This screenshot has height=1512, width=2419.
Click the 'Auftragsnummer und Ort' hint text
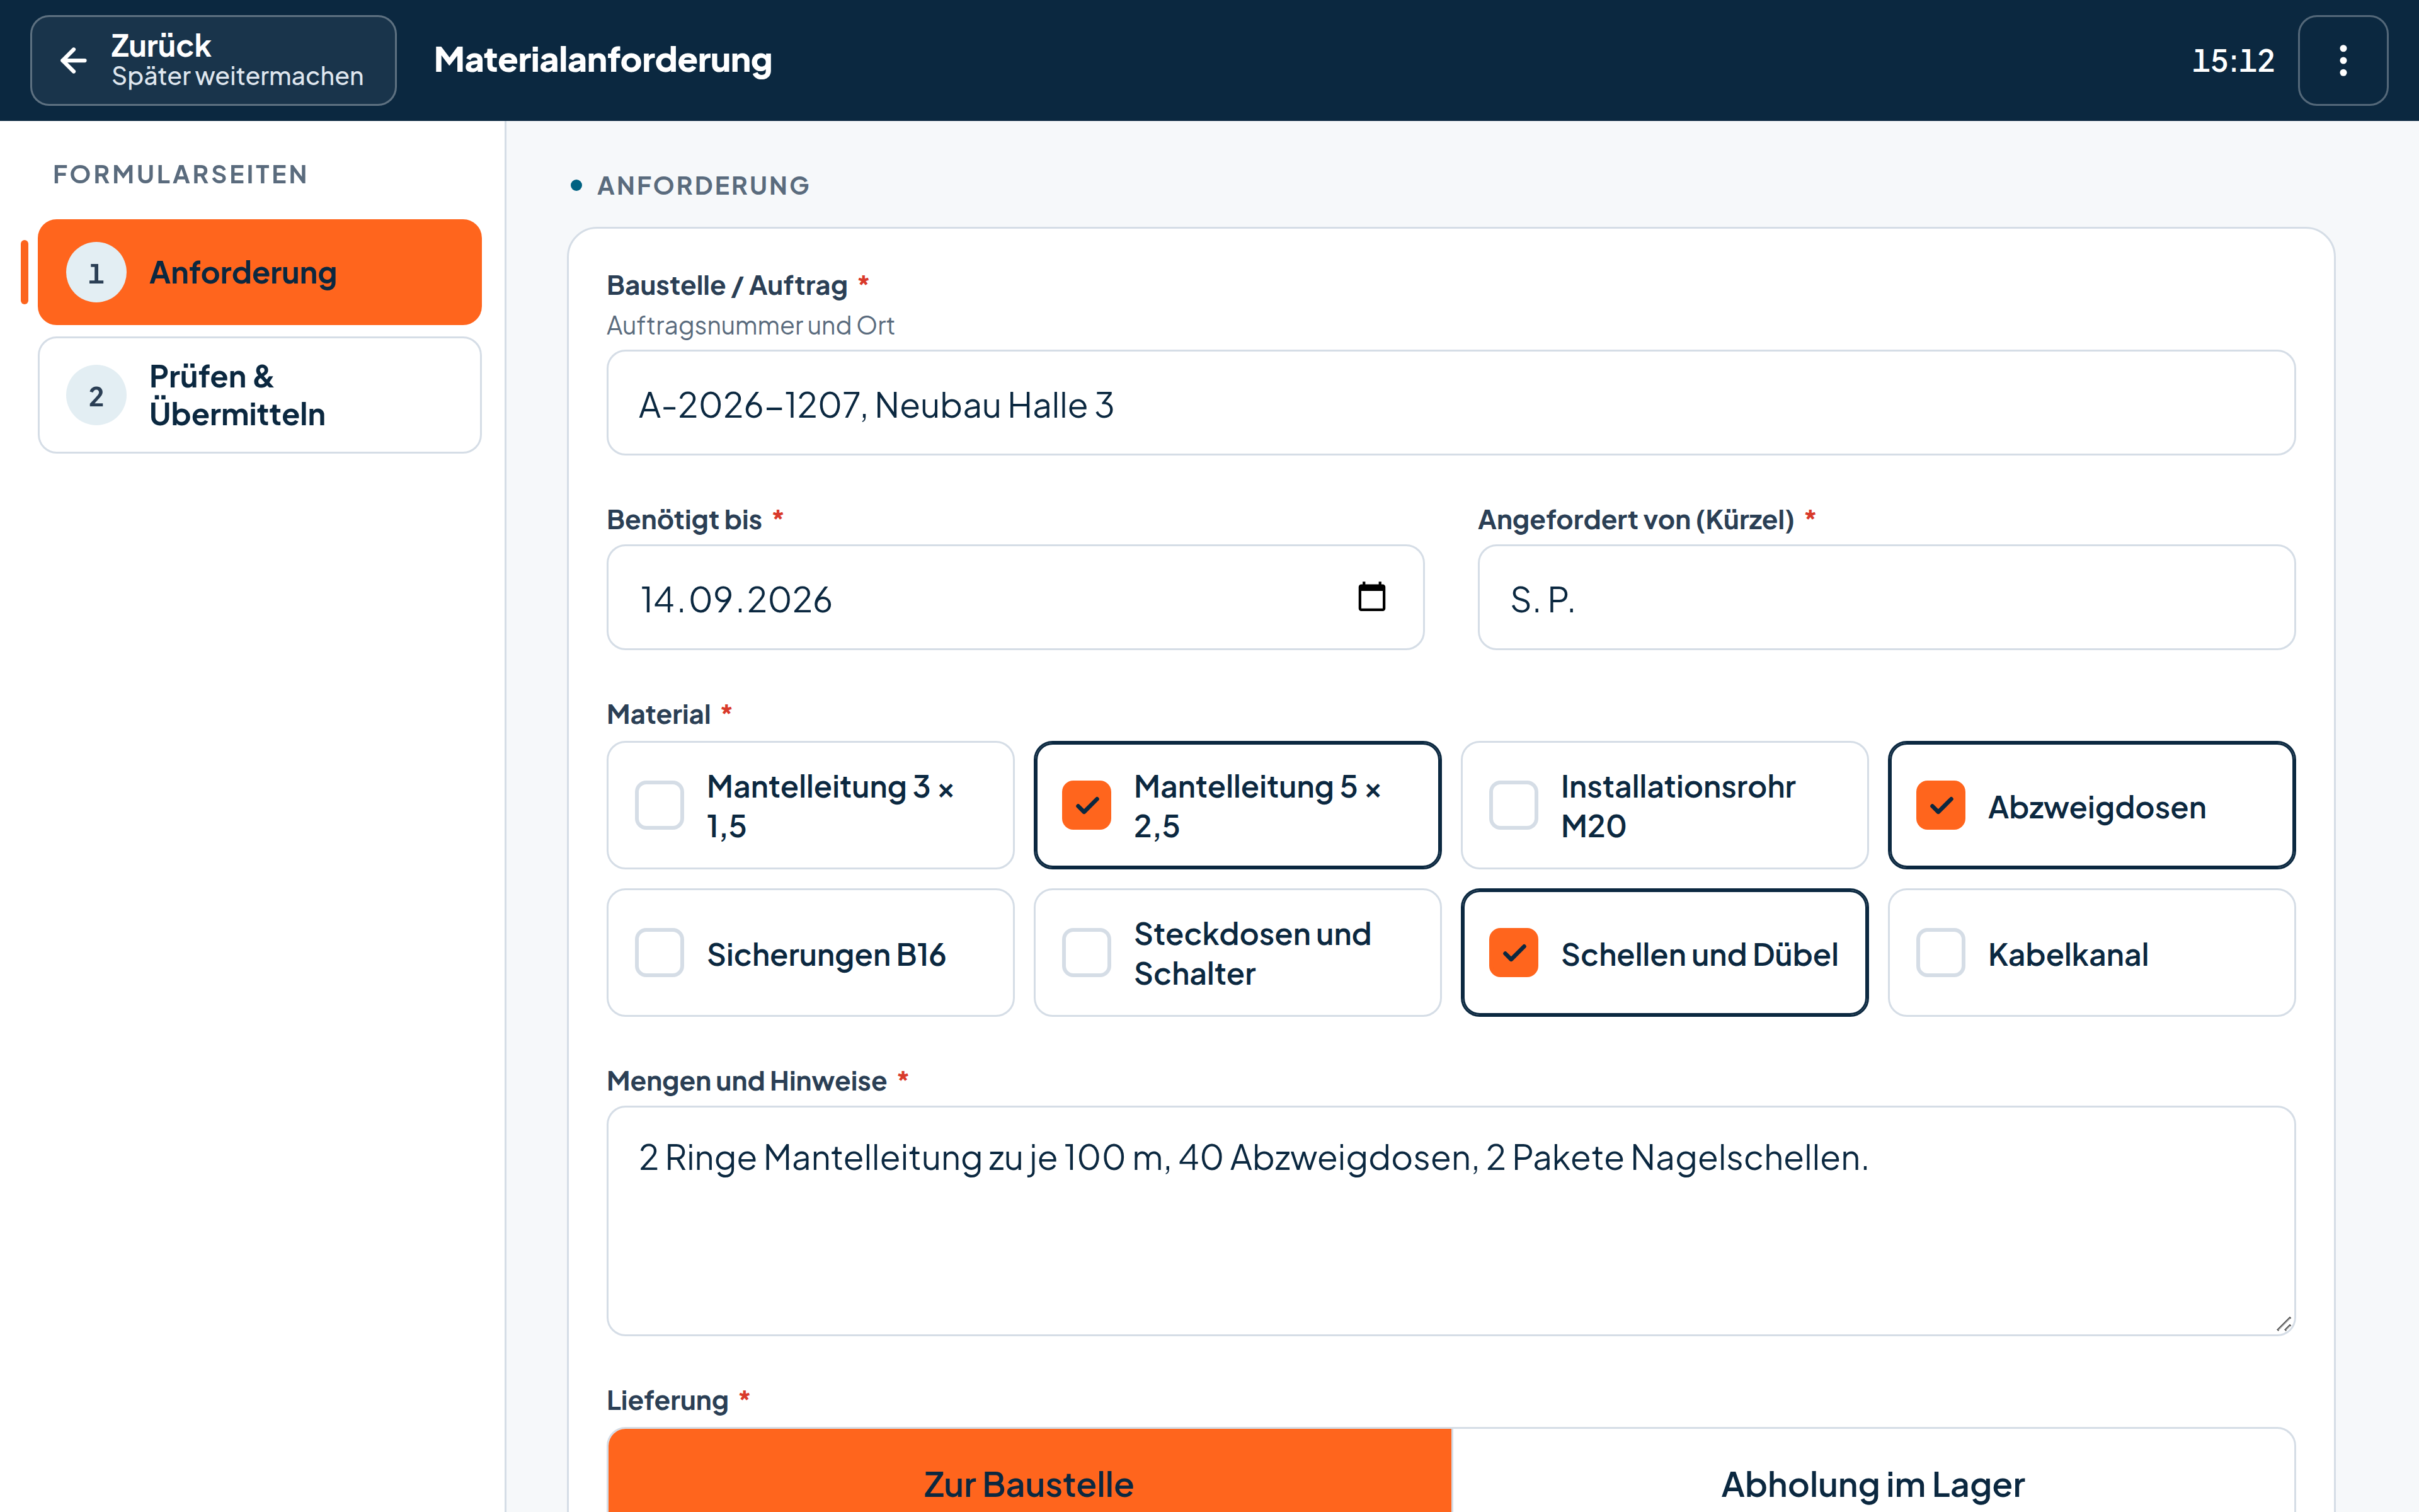click(x=751, y=325)
